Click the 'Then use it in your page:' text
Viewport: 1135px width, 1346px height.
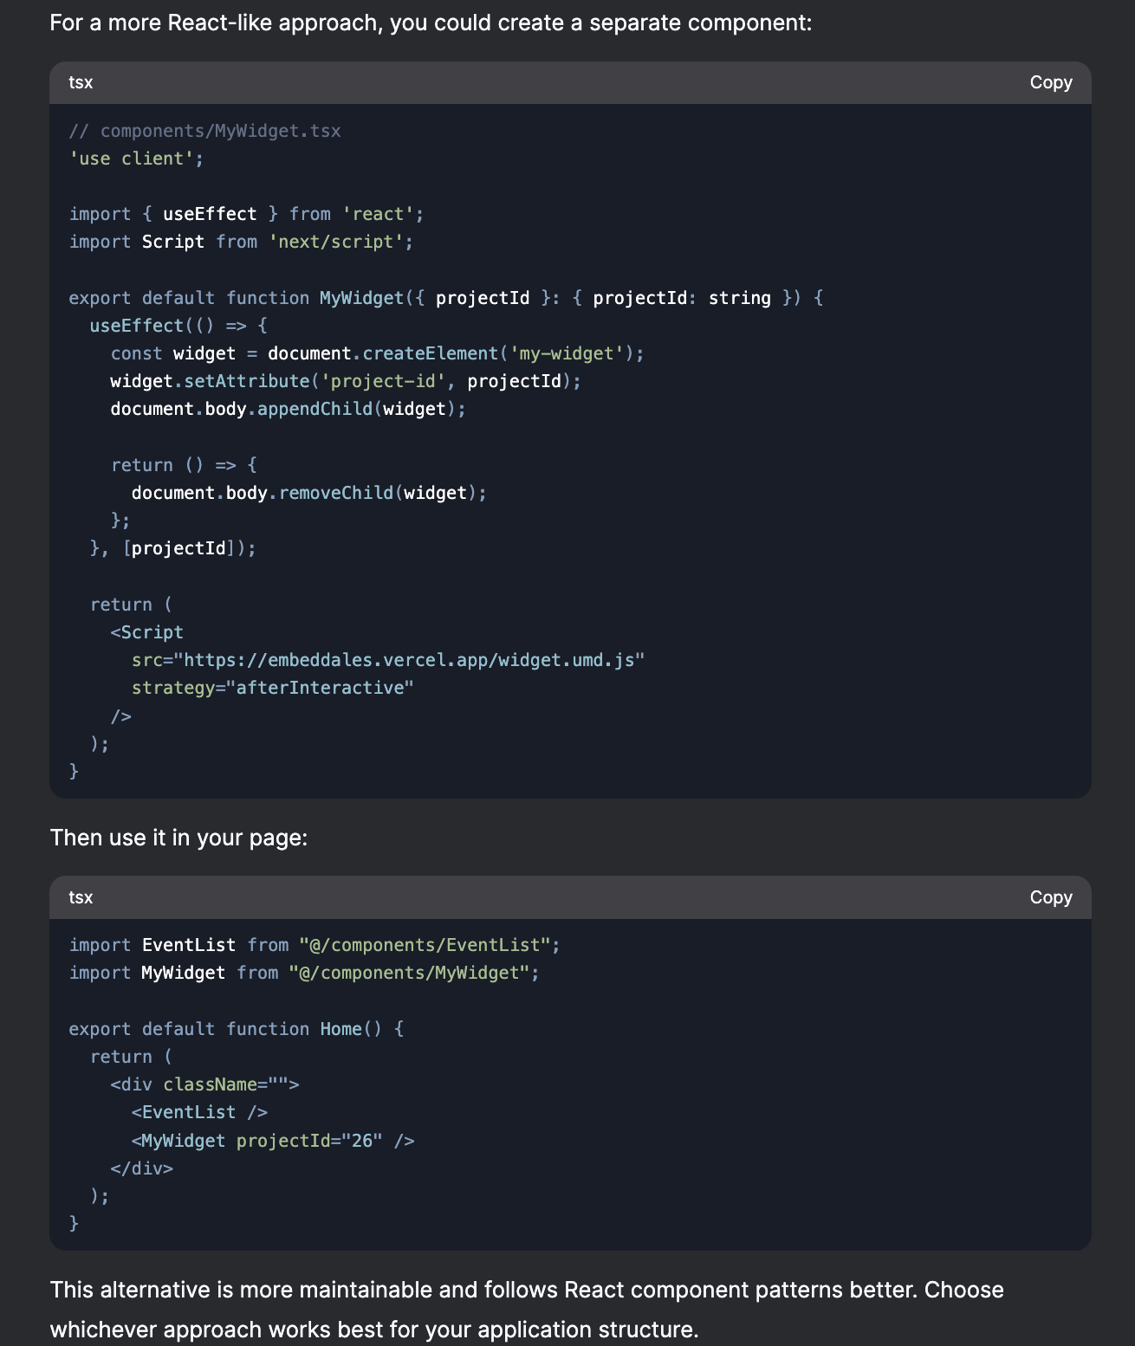178,838
